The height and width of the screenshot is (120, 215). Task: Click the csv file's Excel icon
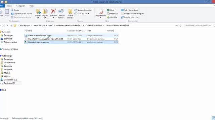point(26,42)
